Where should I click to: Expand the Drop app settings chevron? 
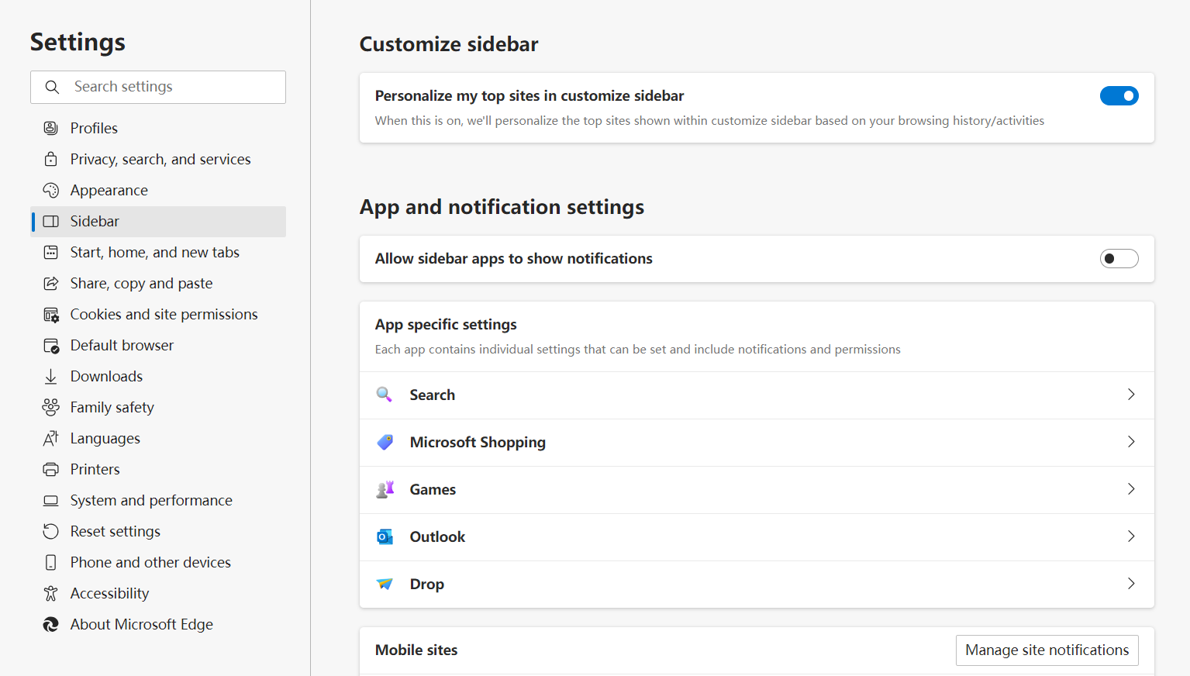(1131, 584)
